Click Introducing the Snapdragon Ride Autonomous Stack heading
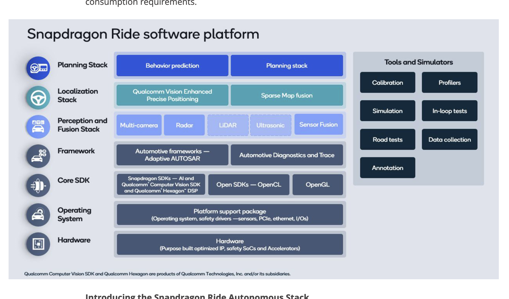The width and height of the screenshot is (509, 299). tap(197, 296)
